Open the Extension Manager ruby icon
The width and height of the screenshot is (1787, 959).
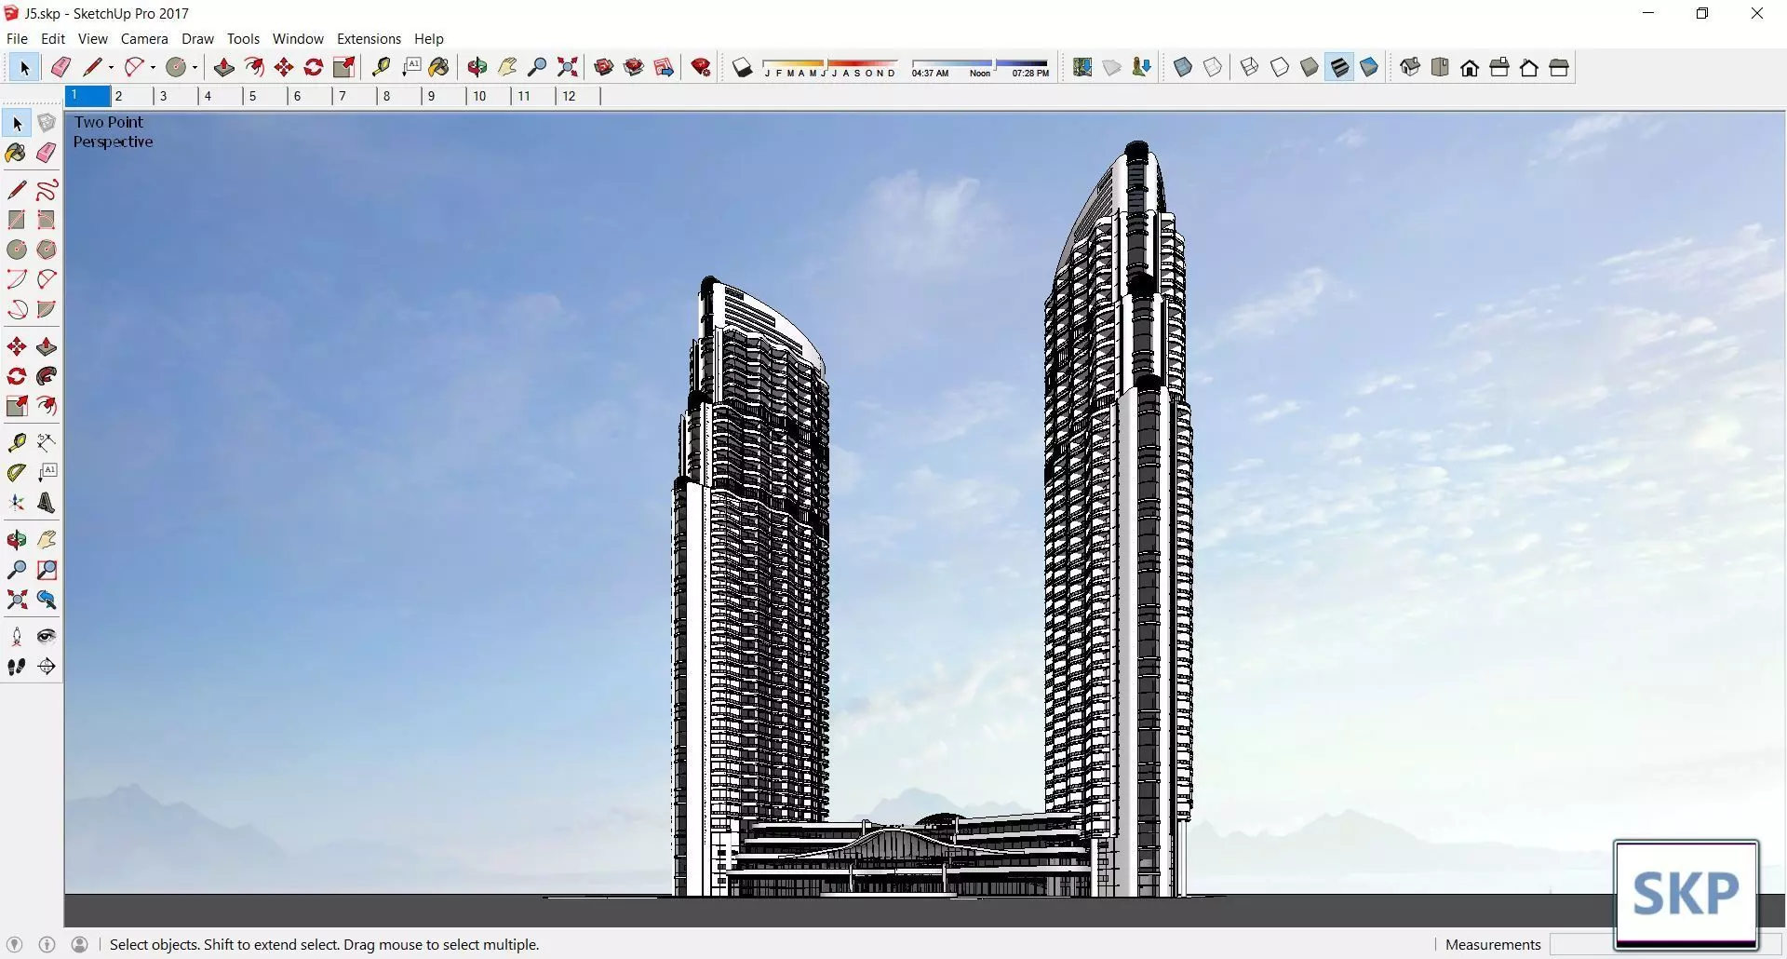pos(702,67)
